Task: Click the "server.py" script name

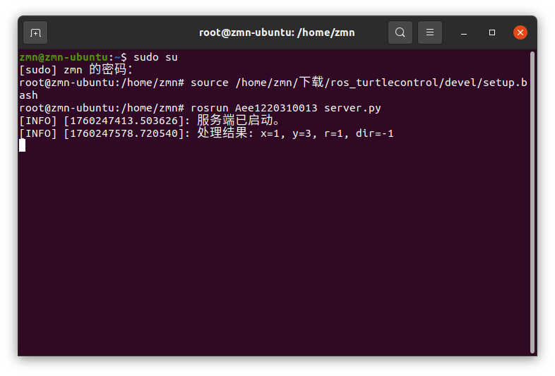Action: (x=353, y=108)
